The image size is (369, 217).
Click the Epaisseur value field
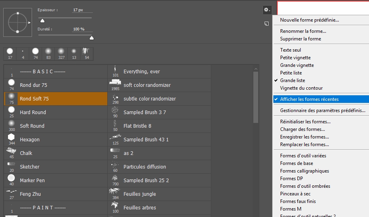(x=82, y=10)
